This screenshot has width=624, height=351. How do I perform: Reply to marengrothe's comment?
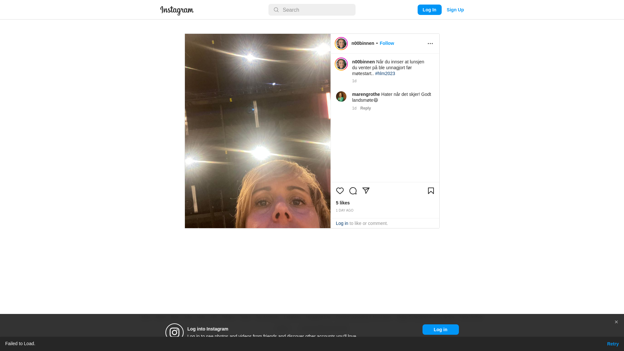(x=366, y=108)
